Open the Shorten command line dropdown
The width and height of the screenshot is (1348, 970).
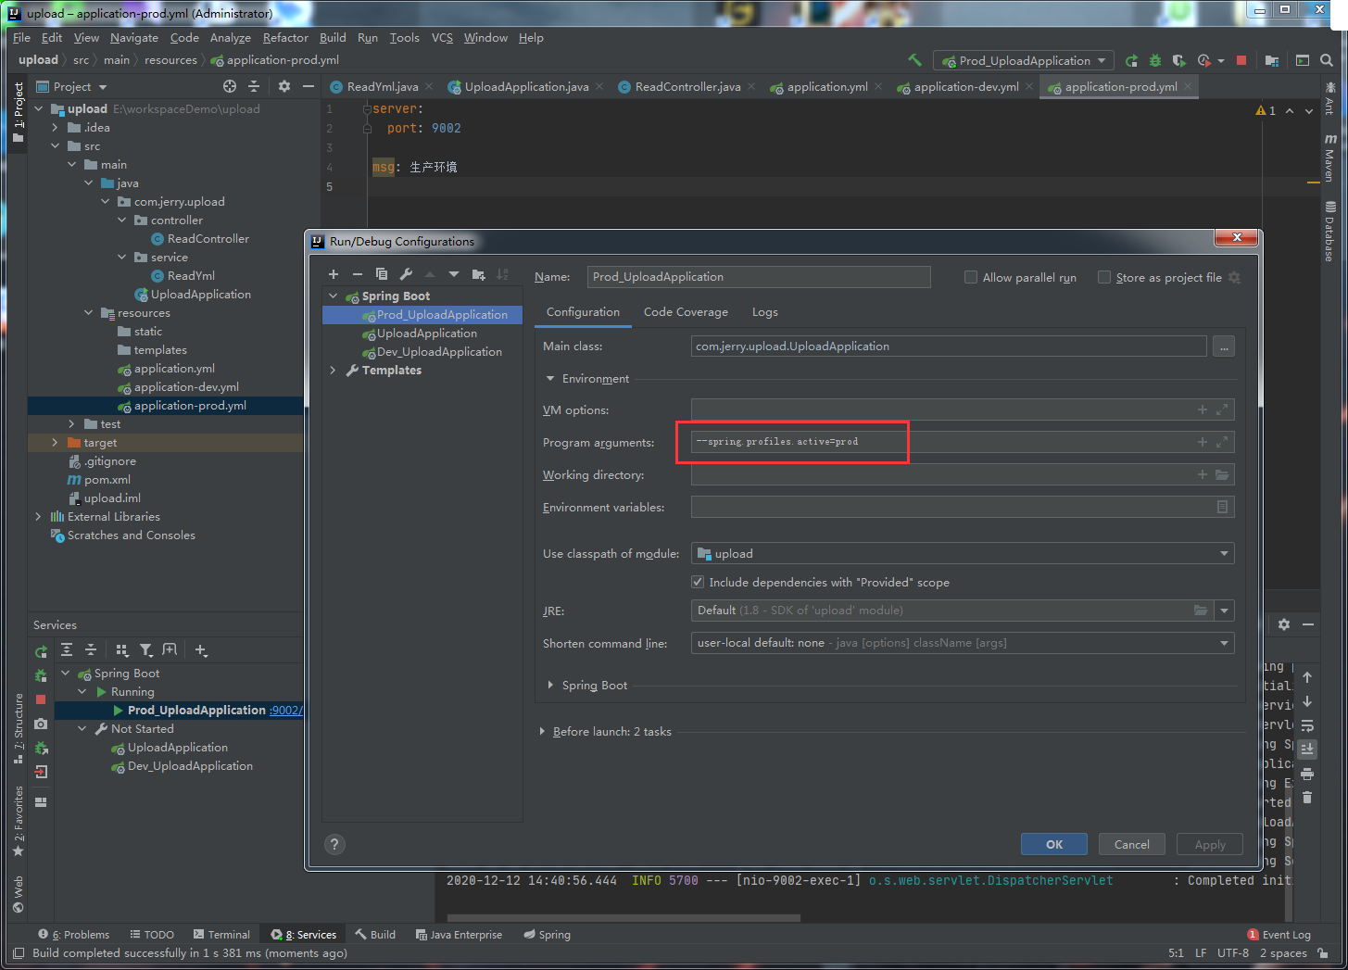coord(1224,642)
